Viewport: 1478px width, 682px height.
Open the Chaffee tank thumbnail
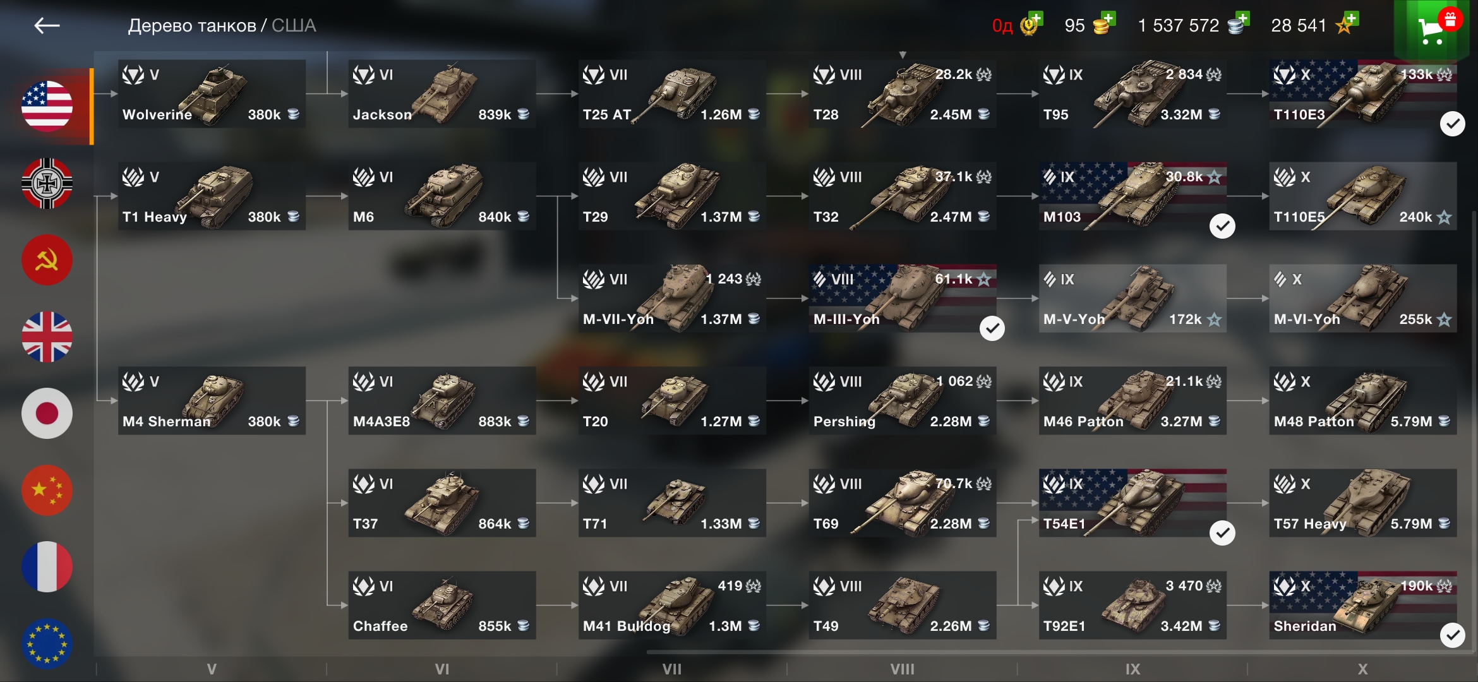click(442, 604)
